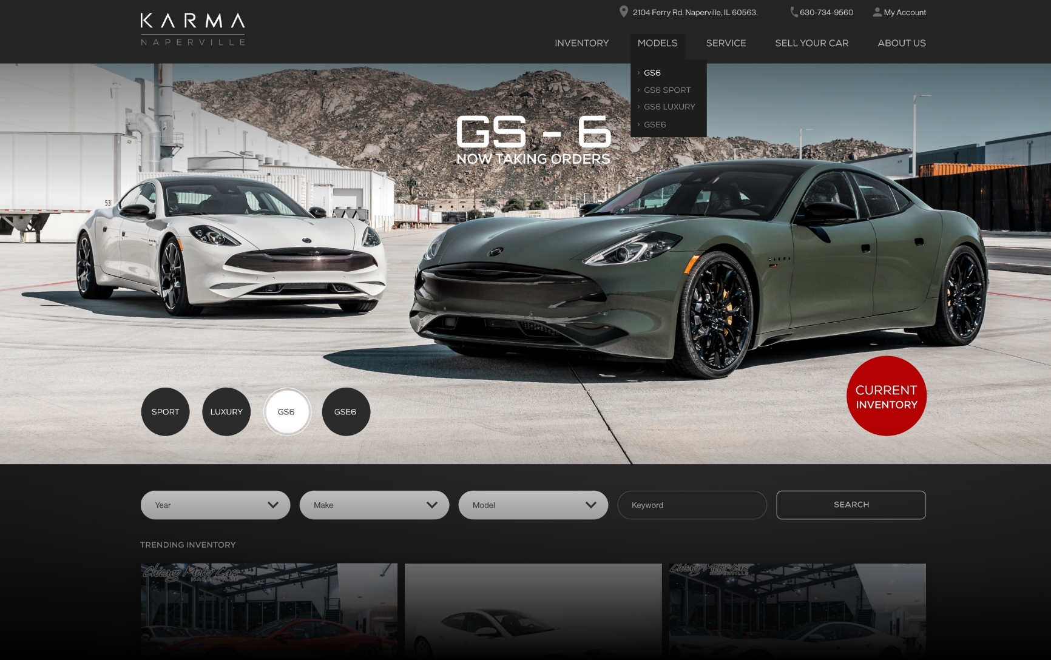
Task: Switch the hero banner to Luxury
Action: coord(226,412)
